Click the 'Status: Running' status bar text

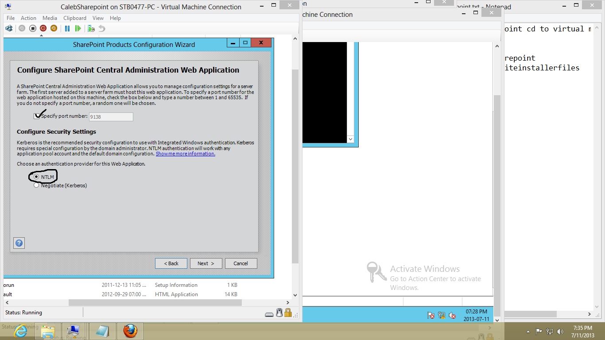point(23,313)
